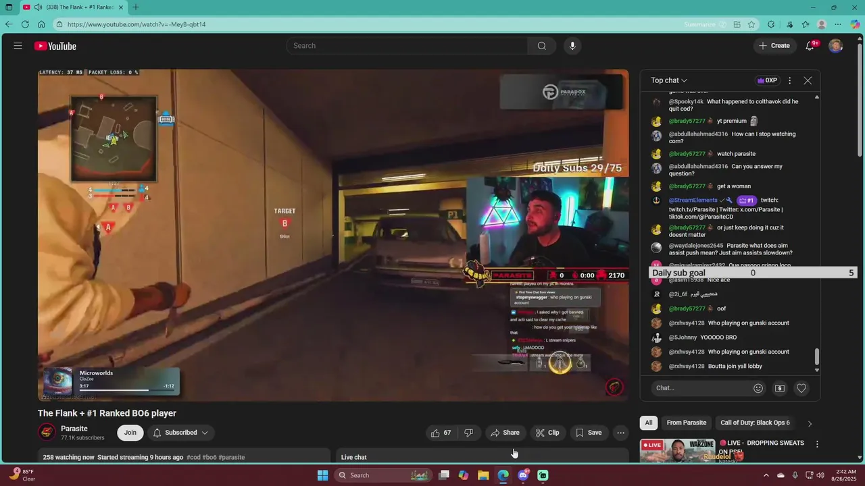The width and height of the screenshot is (865, 486).
Task: Open the browser home page
Action: [x=41, y=24]
